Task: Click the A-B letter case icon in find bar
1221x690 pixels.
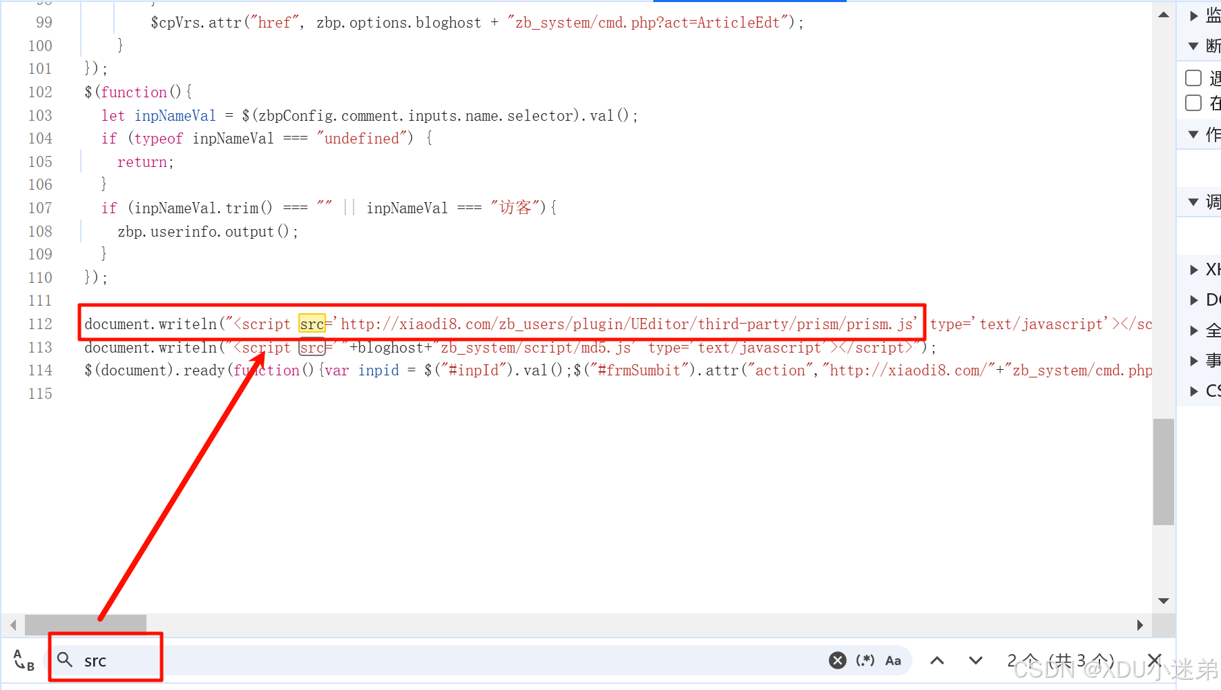Action: (23, 660)
